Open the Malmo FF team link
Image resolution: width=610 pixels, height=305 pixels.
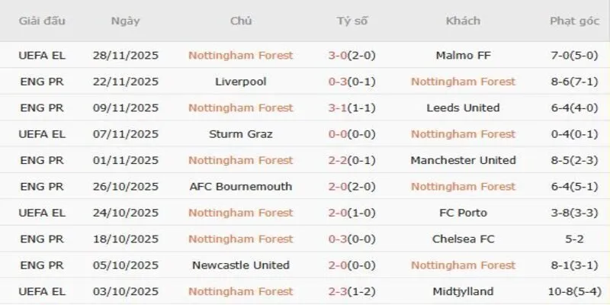463,55
